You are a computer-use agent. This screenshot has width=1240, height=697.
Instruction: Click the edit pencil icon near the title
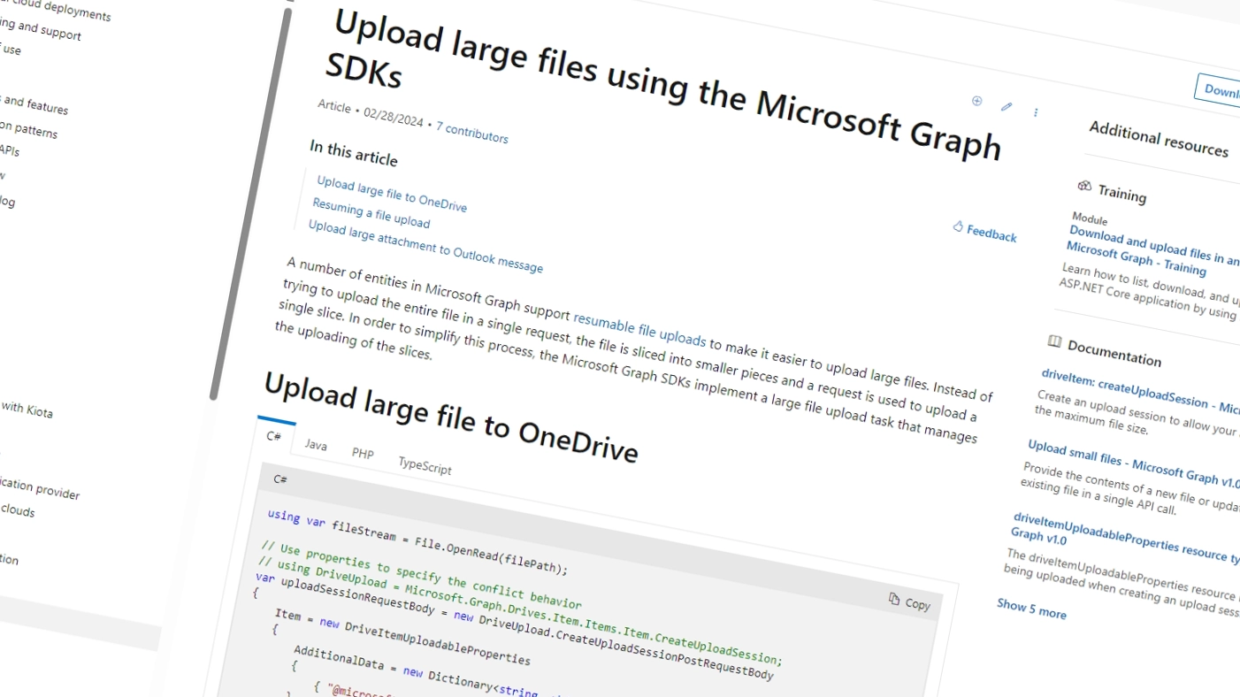[x=1006, y=107]
